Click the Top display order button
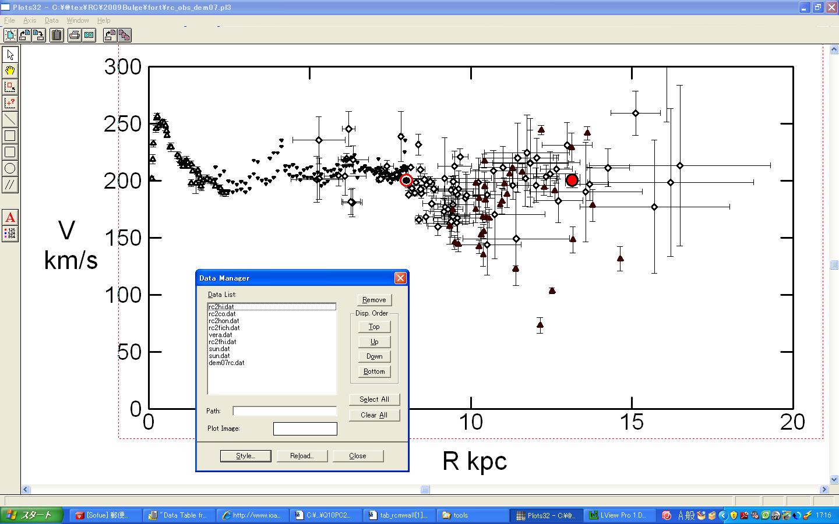Image resolution: width=839 pixels, height=524 pixels. coord(374,327)
